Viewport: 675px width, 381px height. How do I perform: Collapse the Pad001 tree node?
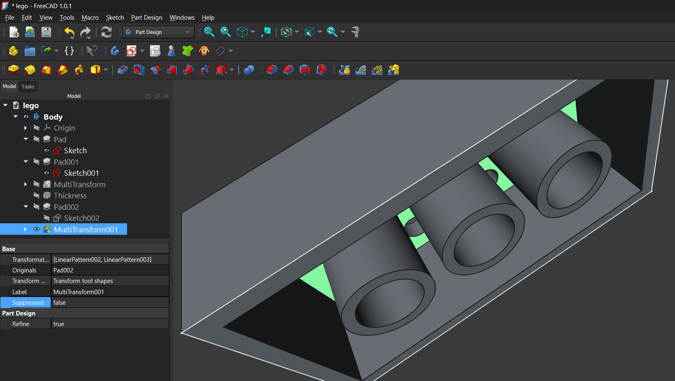click(x=26, y=162)
